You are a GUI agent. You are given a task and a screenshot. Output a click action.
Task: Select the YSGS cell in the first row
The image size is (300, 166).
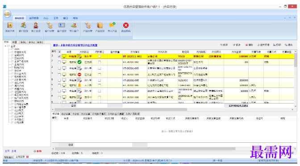185,56
